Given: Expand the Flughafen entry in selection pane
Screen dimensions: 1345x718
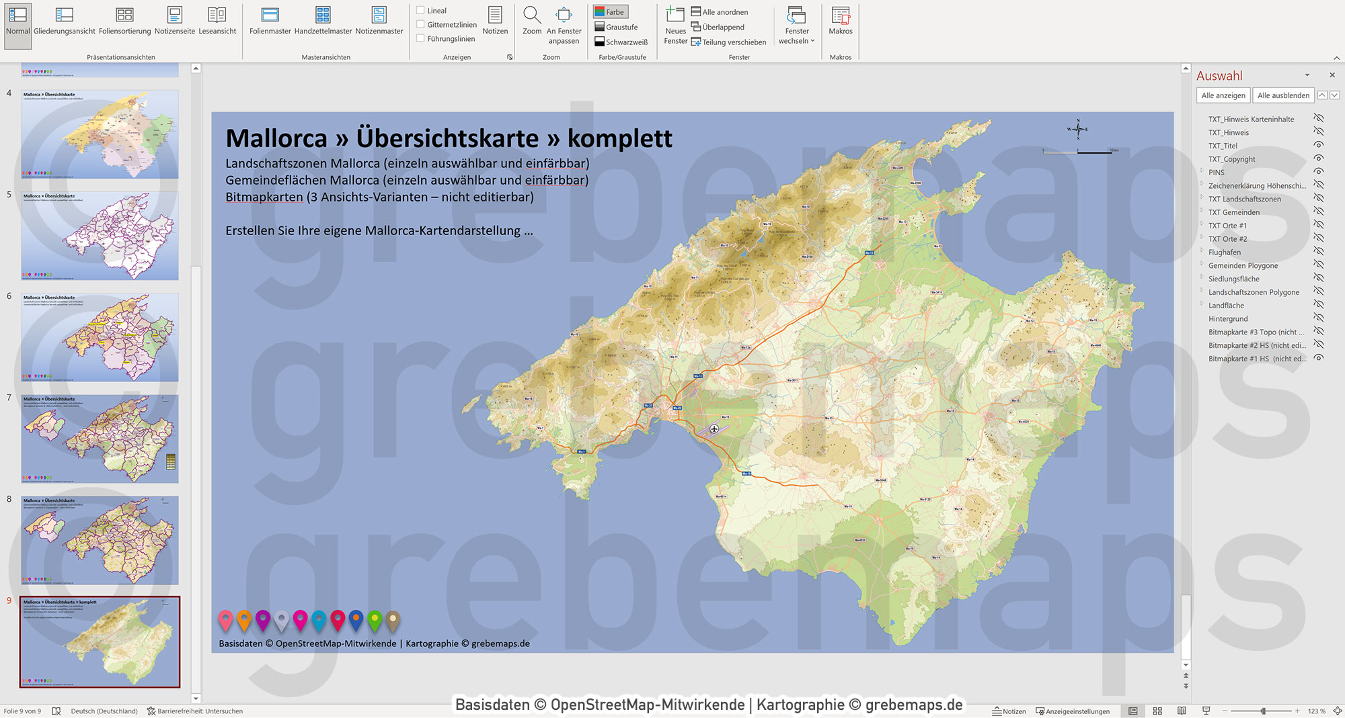Looking at the screenshot, I should (x=1202, y=252).
